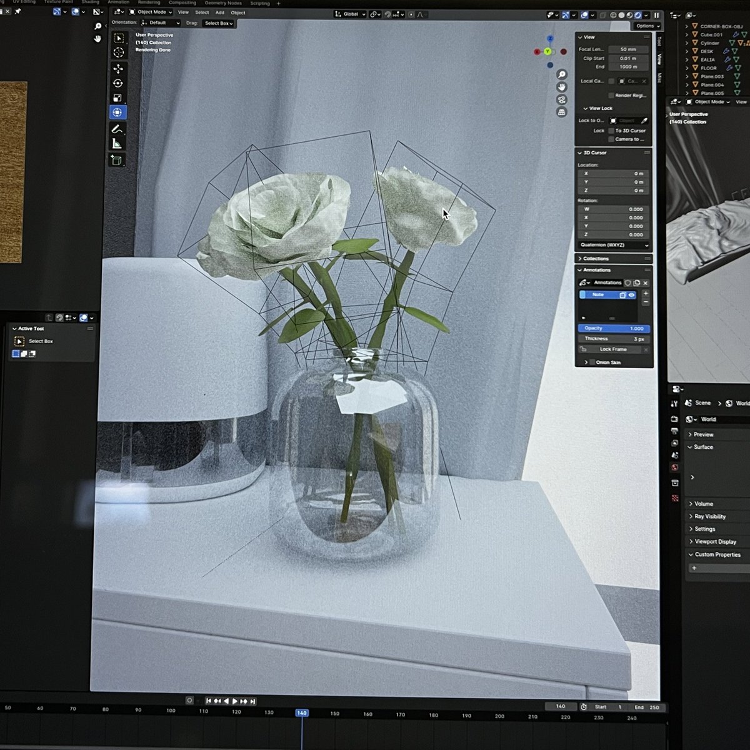Adjust the annotation Thickness slider
750x750 pixels.
pos(614,339)
